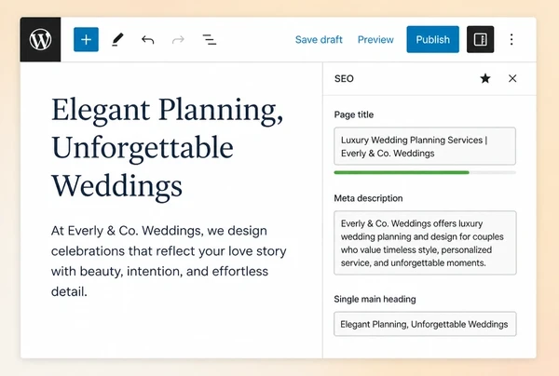Redo the last undone change
Screen dimensions: 559x376
click(x=178, y=39)
